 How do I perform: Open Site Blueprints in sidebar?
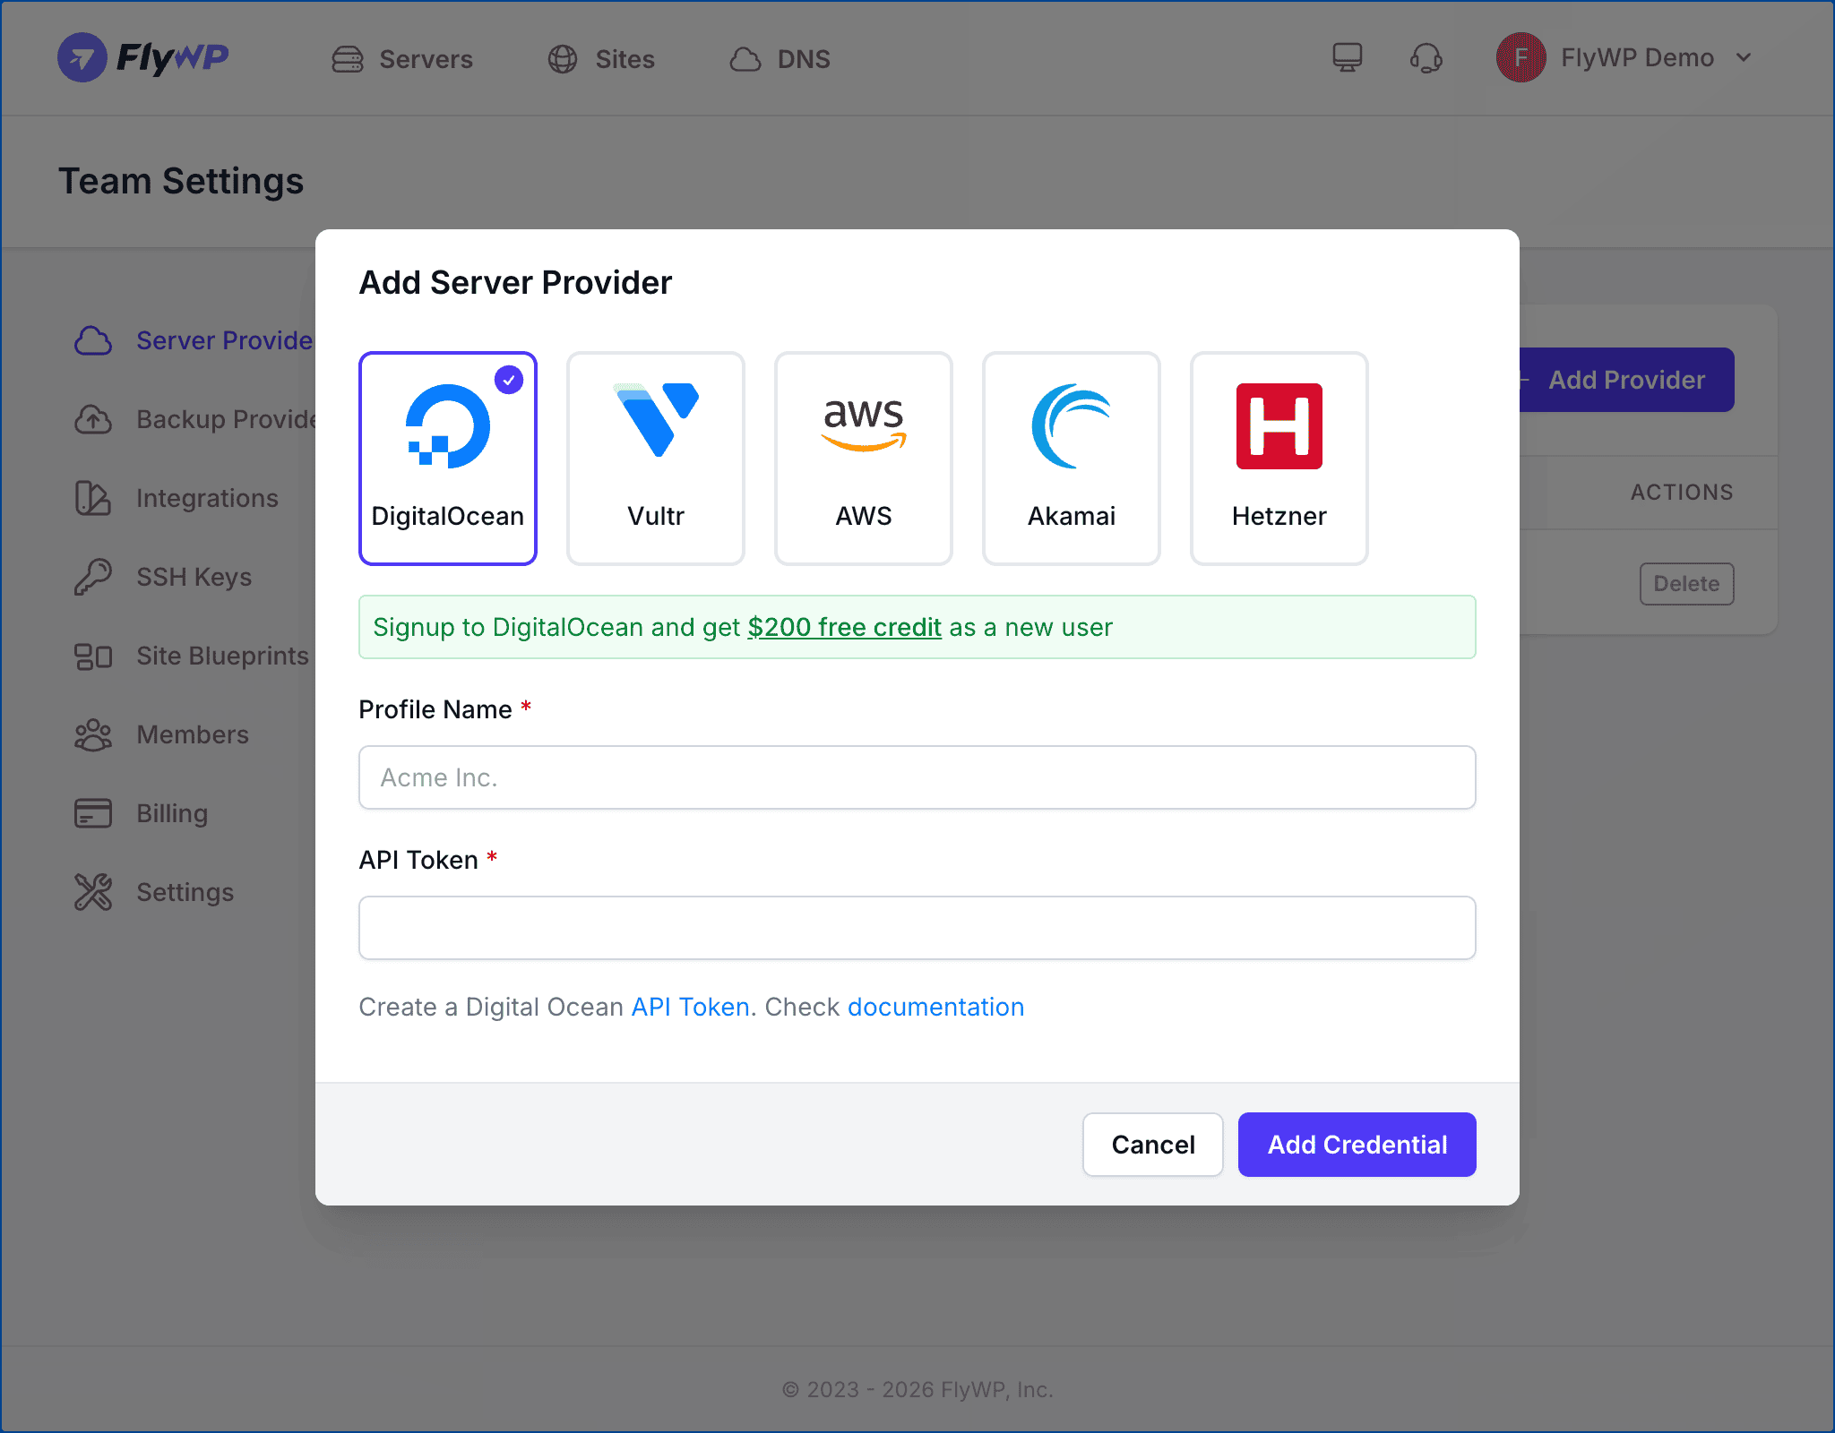(192, 656)
